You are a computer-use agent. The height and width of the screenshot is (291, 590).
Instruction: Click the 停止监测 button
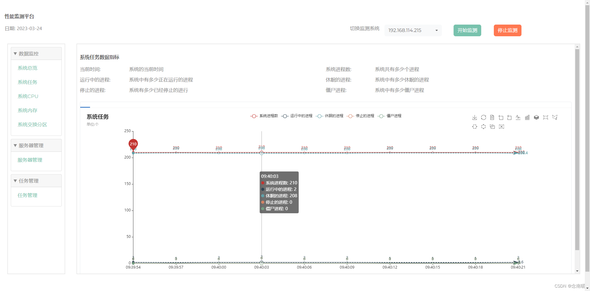507,30
